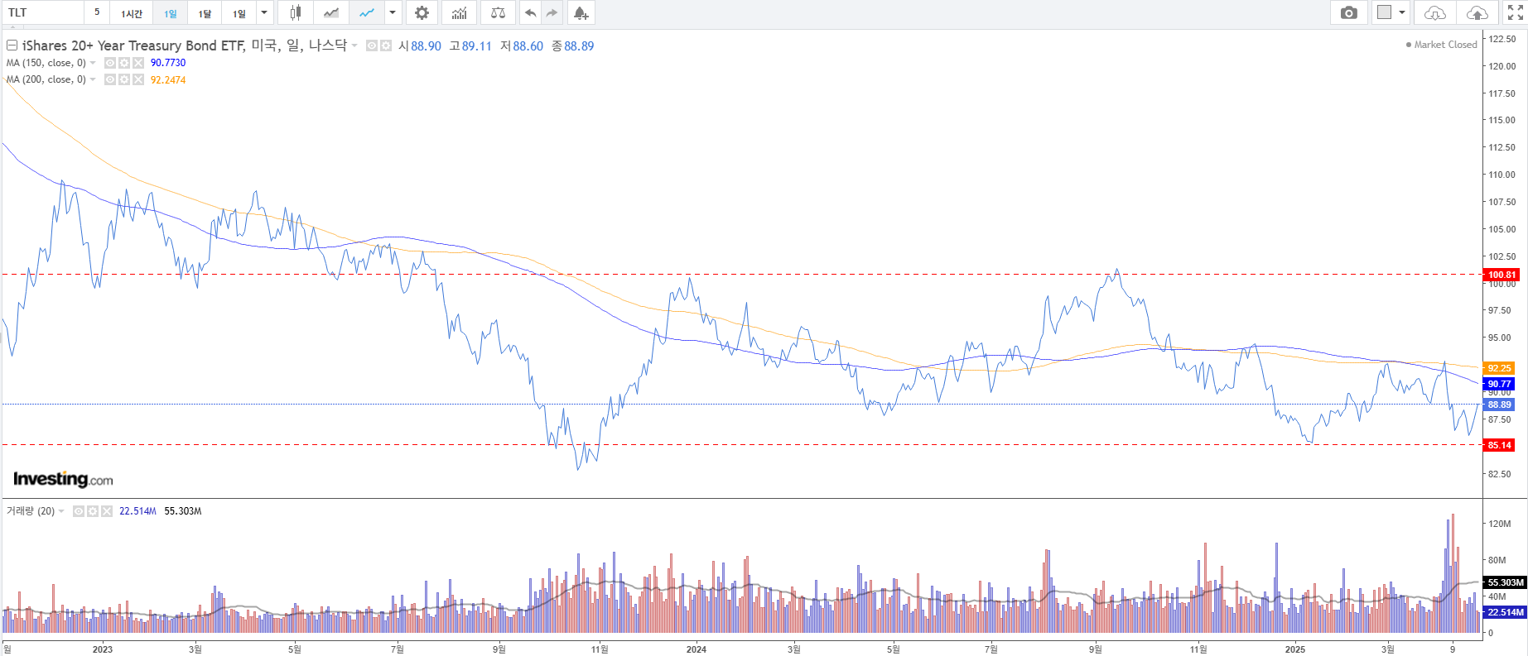Viewport: 1528px width, 656px height.
Task: Toggle visibility of MA (150, close, 0)
Action: coord(110,63)
